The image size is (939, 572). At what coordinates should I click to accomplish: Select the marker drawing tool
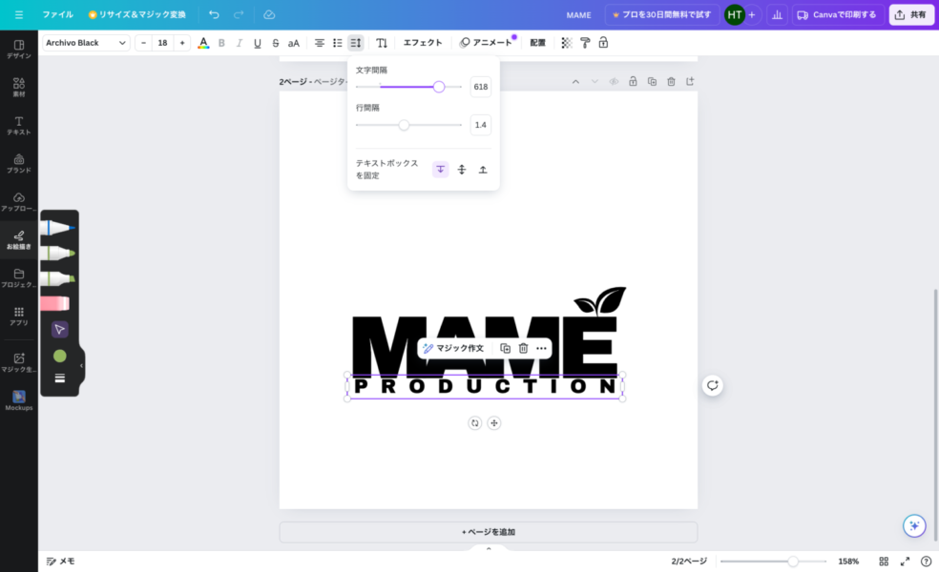[59, 253]
